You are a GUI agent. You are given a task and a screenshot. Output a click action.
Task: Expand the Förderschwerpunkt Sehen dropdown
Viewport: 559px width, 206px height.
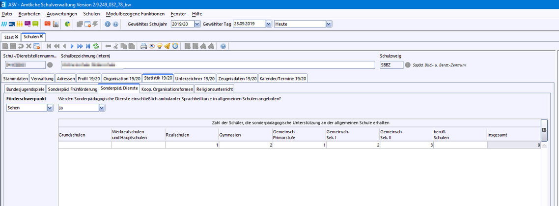tap(50, 108)
